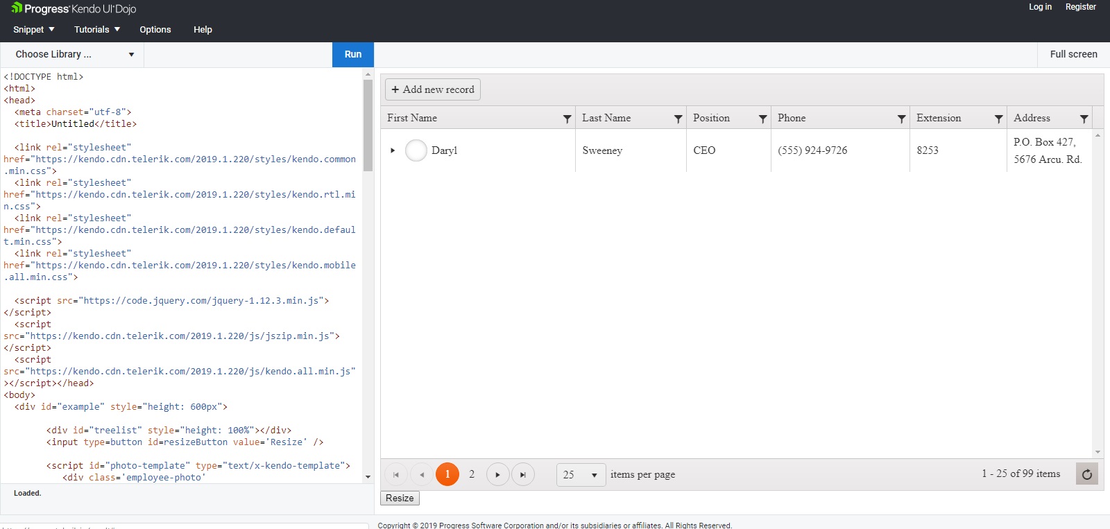This screenshot has height=529, width=1110.
Task: Select page 1 in the pager
Action: coord(447,474)
